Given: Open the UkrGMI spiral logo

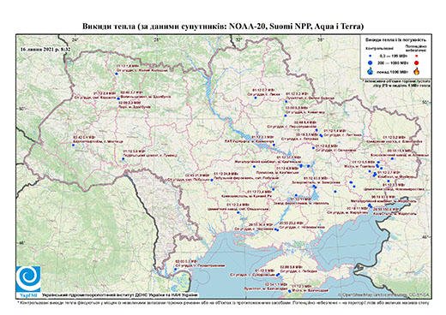Looking at the screenshot, I should tap(28, 279).
